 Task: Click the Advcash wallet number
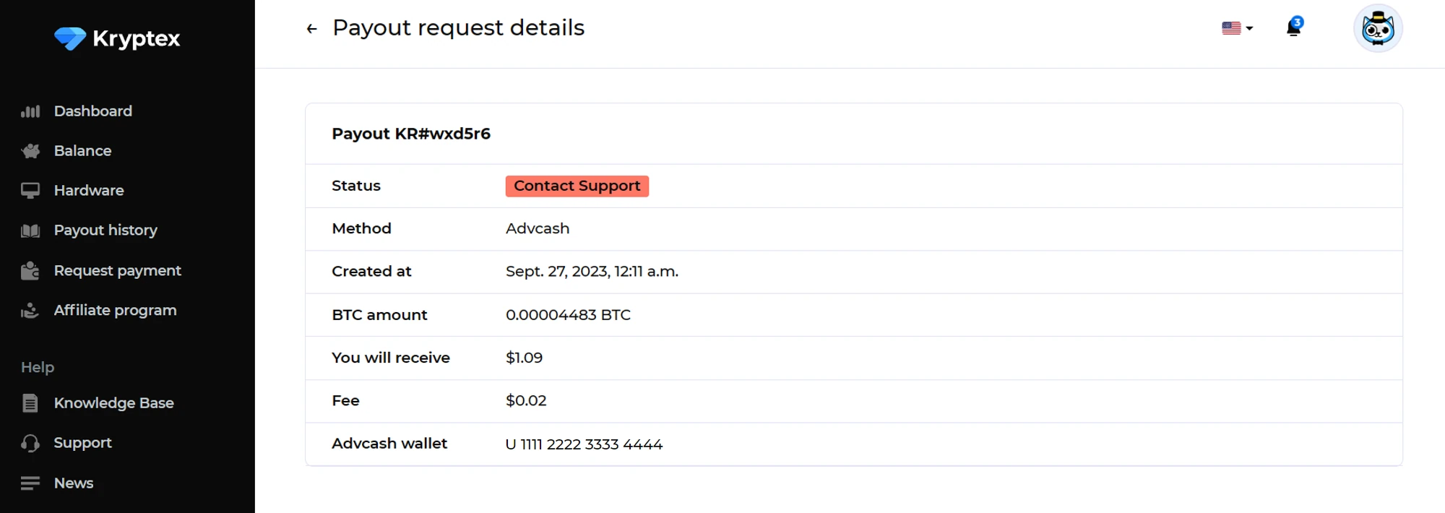coord(584,444)
